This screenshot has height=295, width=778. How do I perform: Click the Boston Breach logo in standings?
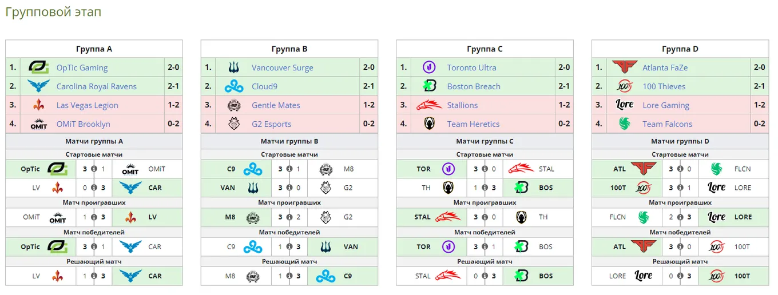pyautogui.click(x=430, y=86)
